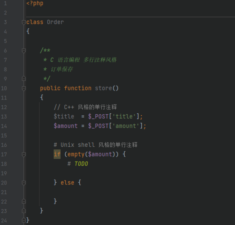Screen dimensions: 235x225
Task: Click $amount inside the empty call
Action: click(x=100, y=154)
